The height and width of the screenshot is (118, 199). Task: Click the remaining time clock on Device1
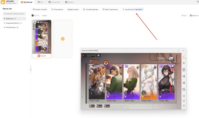(x=38, y=22)
